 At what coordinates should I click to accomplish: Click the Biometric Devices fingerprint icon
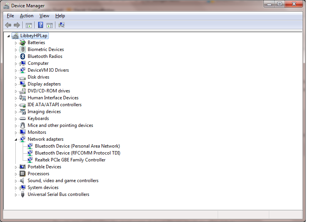pyautogui.click(x=22, y=49)
